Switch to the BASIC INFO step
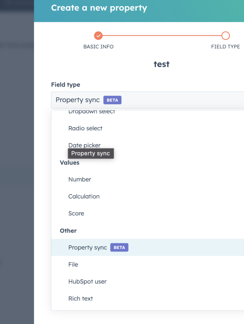 pos(98,46)
